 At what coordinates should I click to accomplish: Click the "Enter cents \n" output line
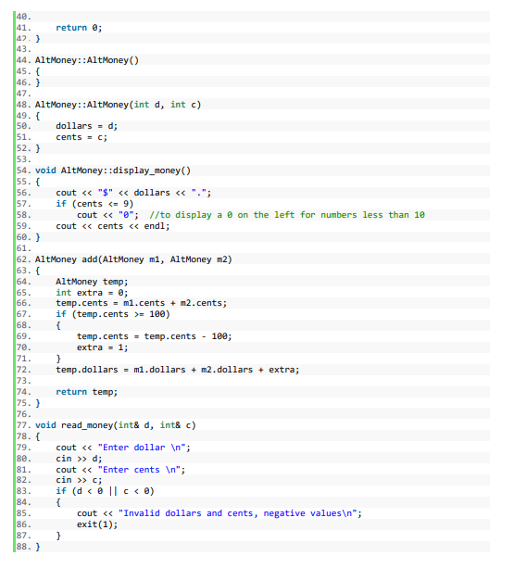pos(120,470)
